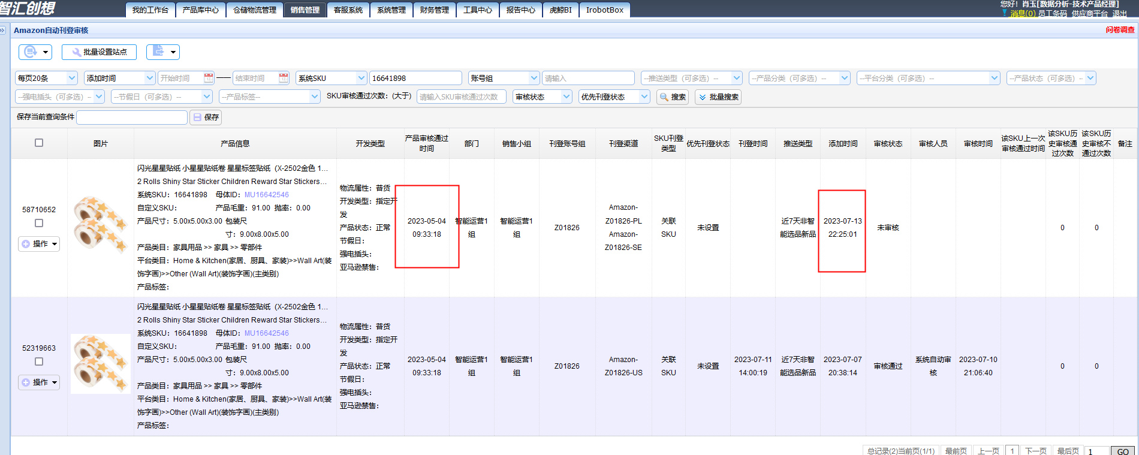This screenshot has width=1139, height=455.
Task: Open parent ID link MU16642546 in first row
Action: click(266, 195)
